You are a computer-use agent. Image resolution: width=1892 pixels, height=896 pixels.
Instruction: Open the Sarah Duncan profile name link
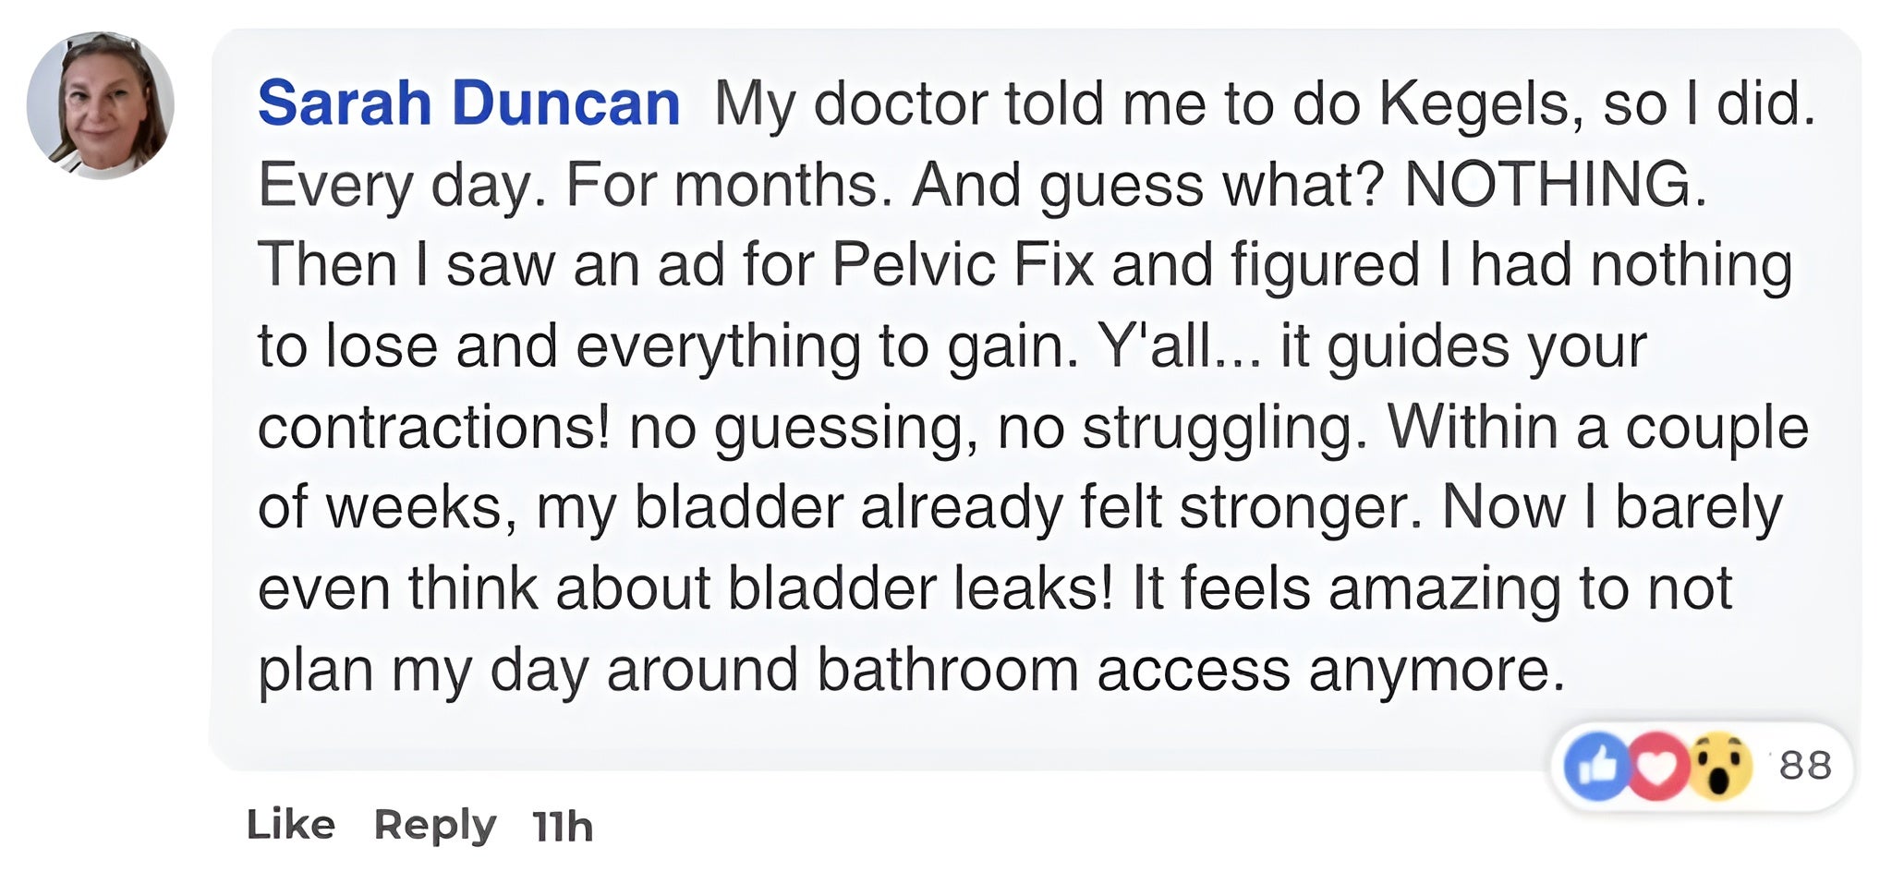468,103
